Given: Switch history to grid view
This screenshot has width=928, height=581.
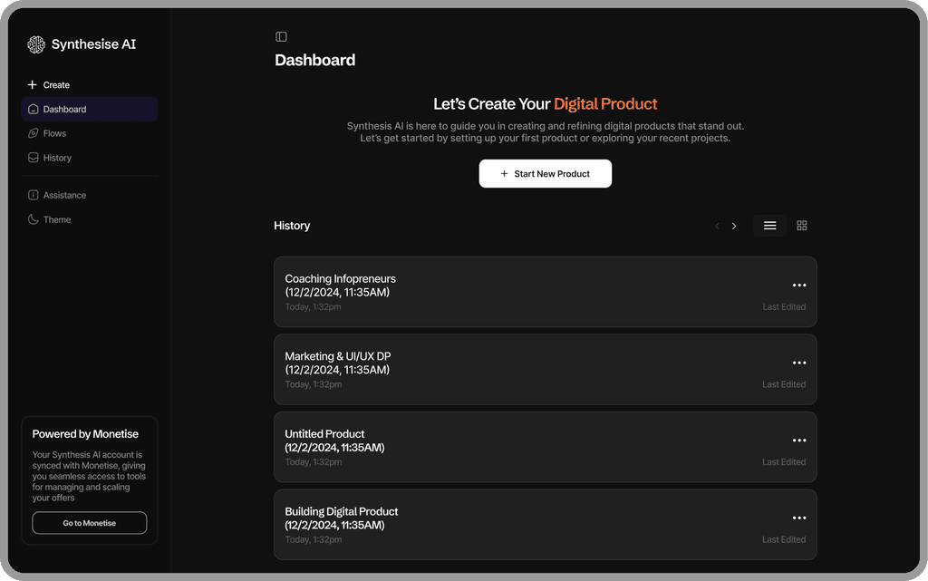Looking at the screenshot, I should [802, 226].
